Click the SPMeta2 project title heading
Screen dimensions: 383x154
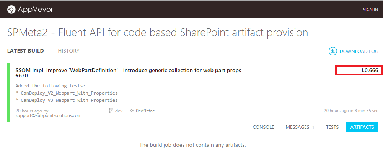tap(158, 33)
